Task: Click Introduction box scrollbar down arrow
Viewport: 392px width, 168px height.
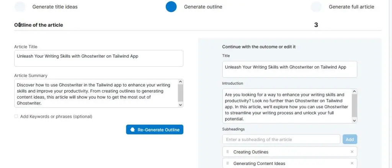Action: (354, 120)
